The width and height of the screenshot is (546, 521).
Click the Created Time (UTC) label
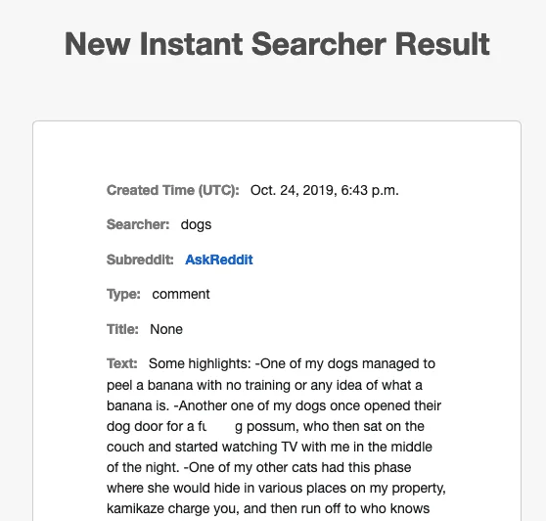(x=173, y=190)
